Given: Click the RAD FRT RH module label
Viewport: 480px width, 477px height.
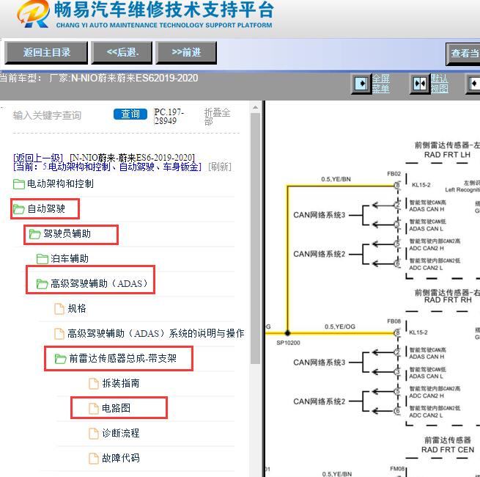Looking at the screenshot, I should (448, 300).
